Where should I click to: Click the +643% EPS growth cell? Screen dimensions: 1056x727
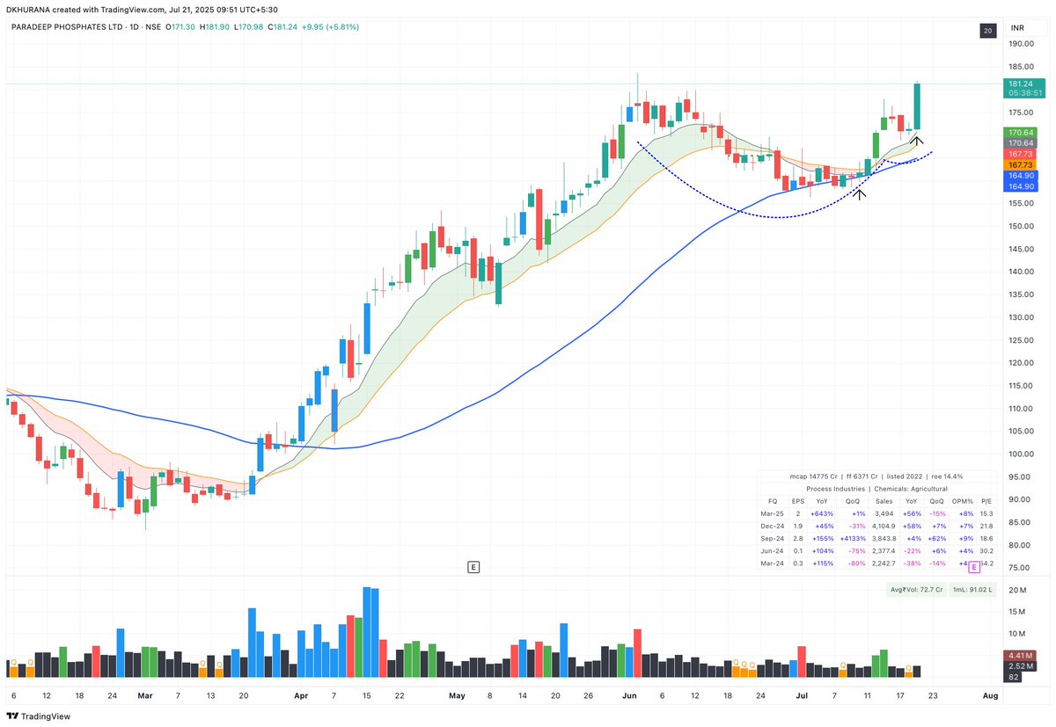[x=824, y=513]
